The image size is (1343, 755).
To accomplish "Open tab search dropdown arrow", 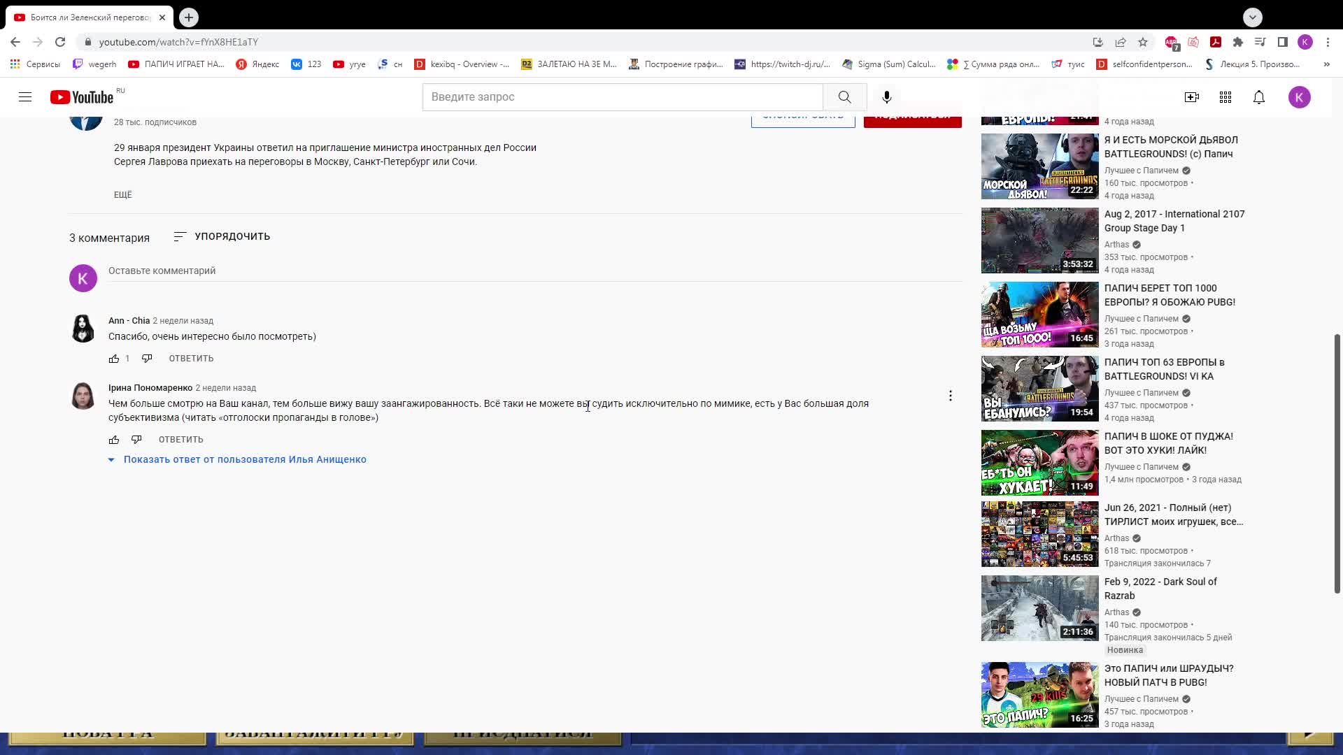I will pyautogui.click(x=1252, y=17).
